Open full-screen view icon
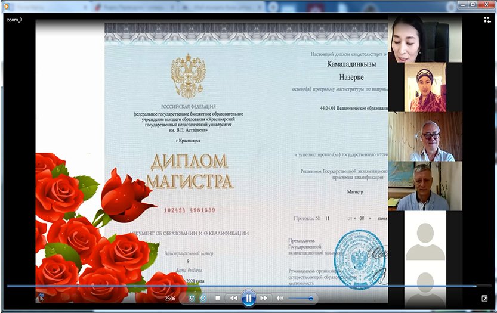The width and height of the screenshot is (497, 313). coord(484,299)
